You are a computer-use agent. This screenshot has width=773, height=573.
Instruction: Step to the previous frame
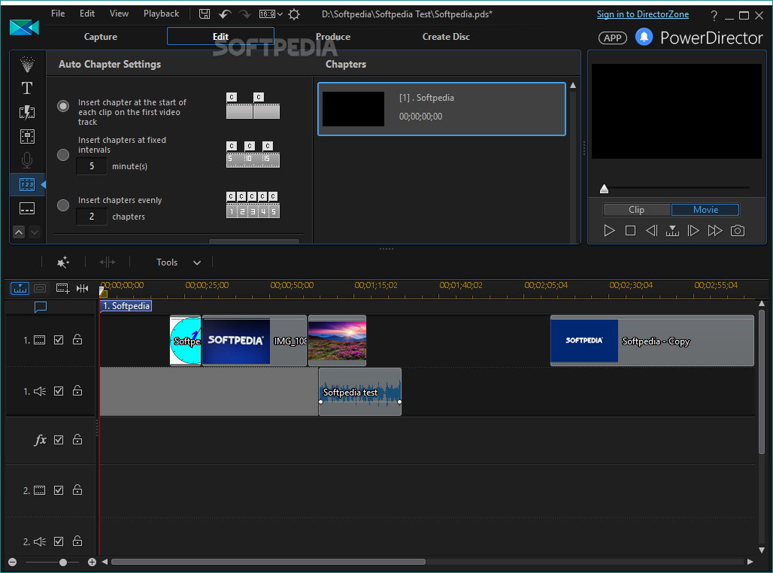pos(651,230)
